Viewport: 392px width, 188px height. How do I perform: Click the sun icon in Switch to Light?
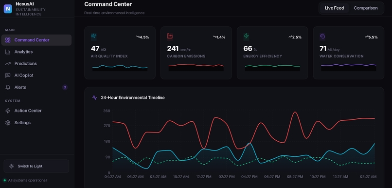click(x=11, y=166)
